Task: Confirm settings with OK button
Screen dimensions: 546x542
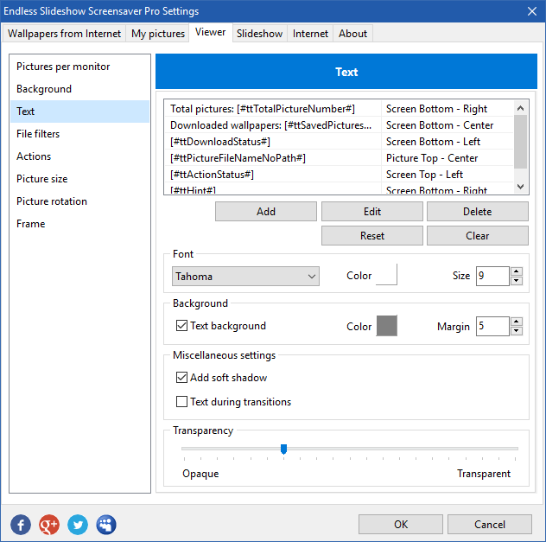Action: click(401, 524)
